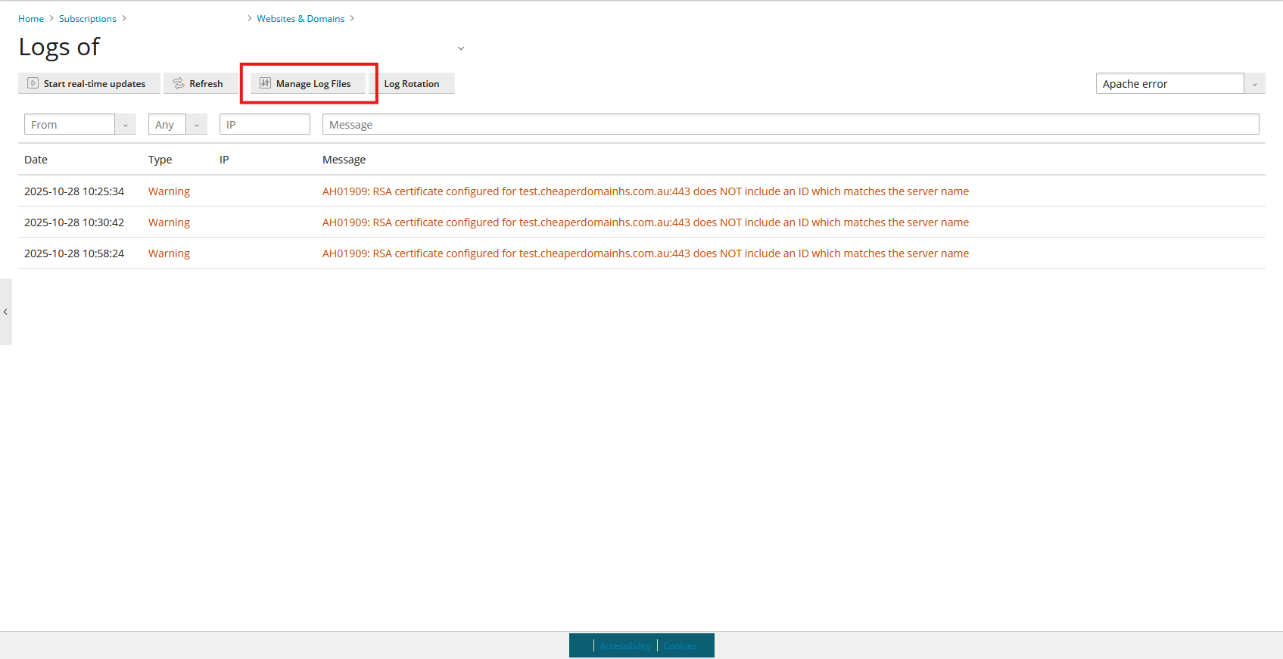Viewport: 1283px width, 659px height.
Task: Expand the Any type filter dropdown
Action: coord(197,125)
